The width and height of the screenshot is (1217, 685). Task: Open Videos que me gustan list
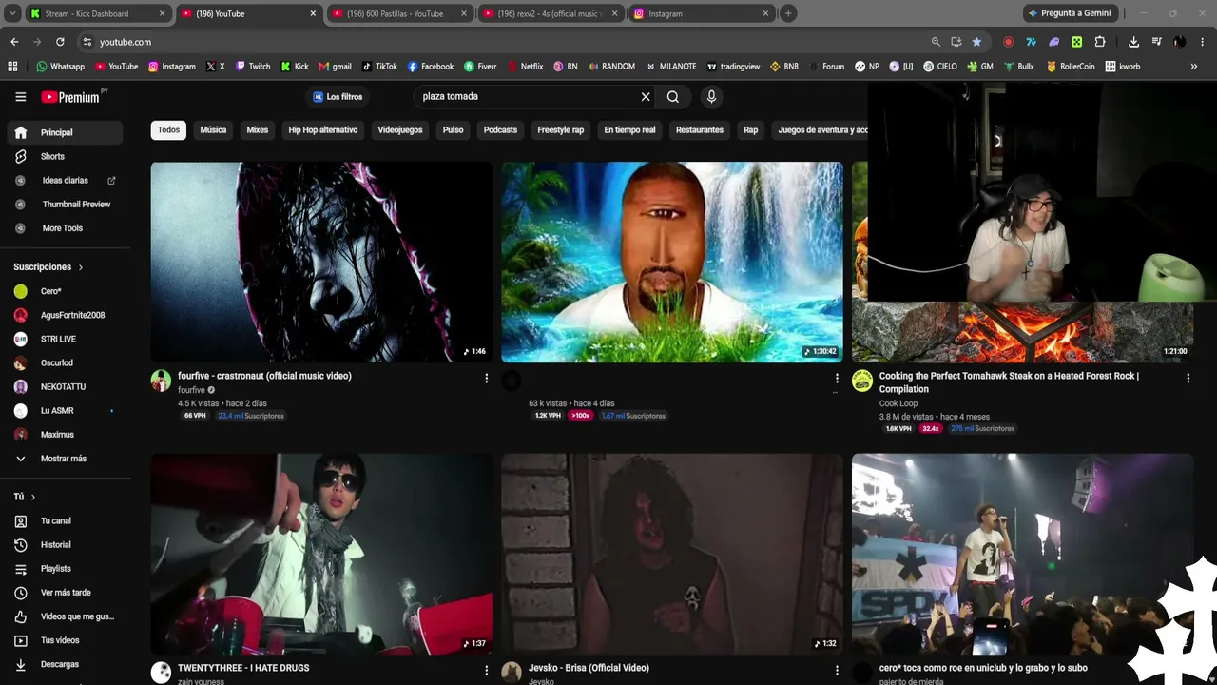coord(67,616)
